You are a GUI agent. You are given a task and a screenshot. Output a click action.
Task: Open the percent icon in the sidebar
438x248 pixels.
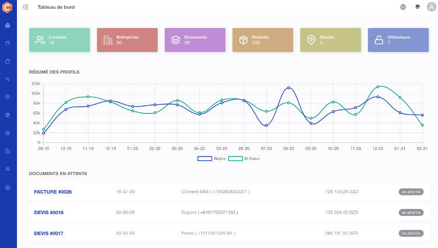pos(8,79)
